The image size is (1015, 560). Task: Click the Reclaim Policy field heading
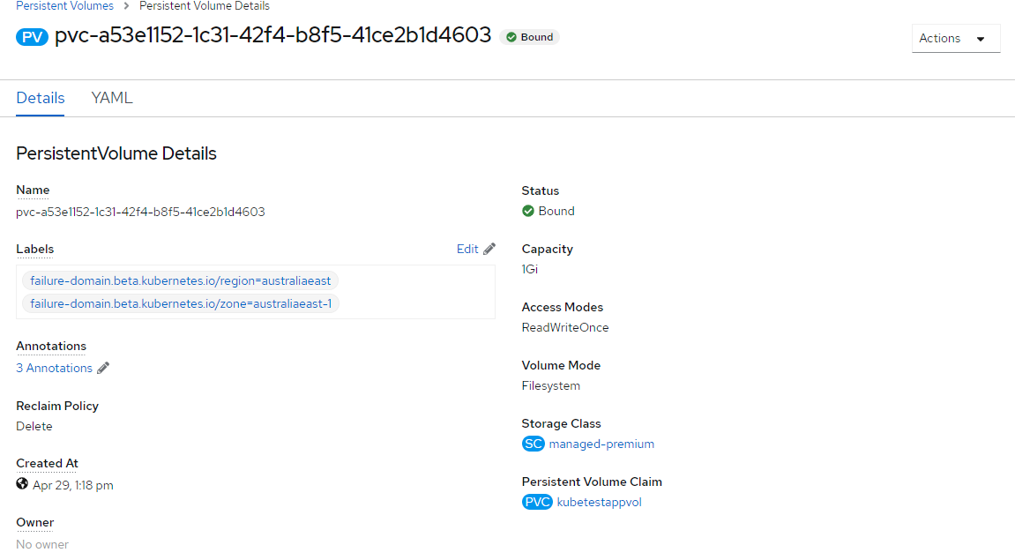(57, 406)
